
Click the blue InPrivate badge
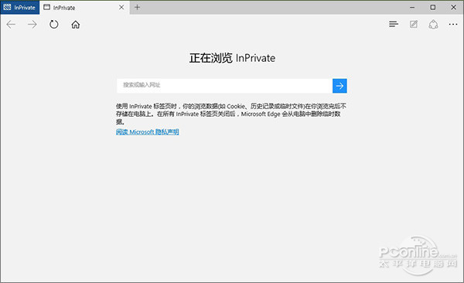point(19,8)
